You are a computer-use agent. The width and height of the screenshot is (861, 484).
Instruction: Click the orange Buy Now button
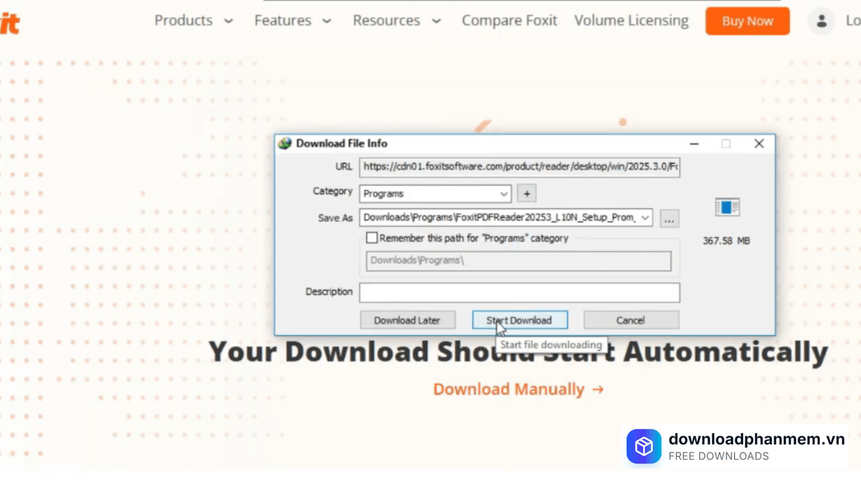[x=747, y=22]
